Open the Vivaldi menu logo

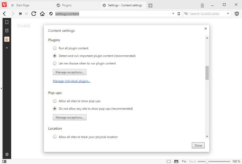[x=4, y=5]
